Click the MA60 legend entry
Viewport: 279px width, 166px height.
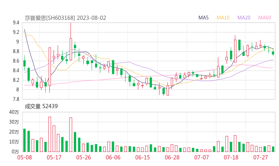pos(265,18)
